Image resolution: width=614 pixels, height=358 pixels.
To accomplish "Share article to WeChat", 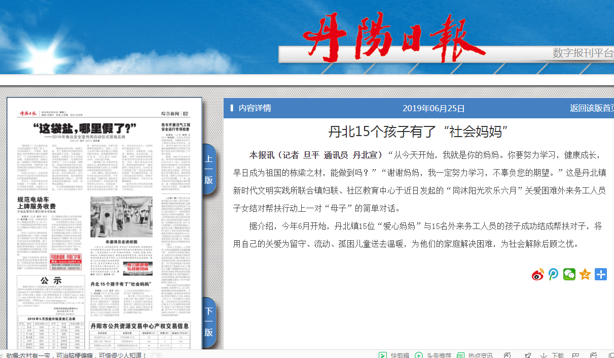I will coord(569,275).
